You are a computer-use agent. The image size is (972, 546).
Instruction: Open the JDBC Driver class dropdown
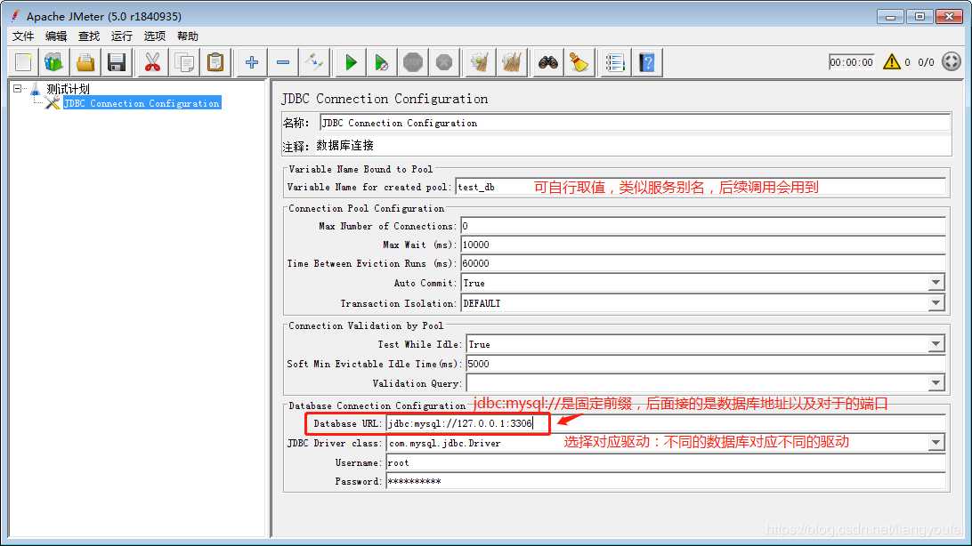pyautogui.click(x=936, y=443)
